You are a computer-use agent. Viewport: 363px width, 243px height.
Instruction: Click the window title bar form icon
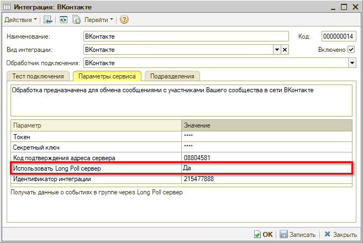(x=7, y=7)
